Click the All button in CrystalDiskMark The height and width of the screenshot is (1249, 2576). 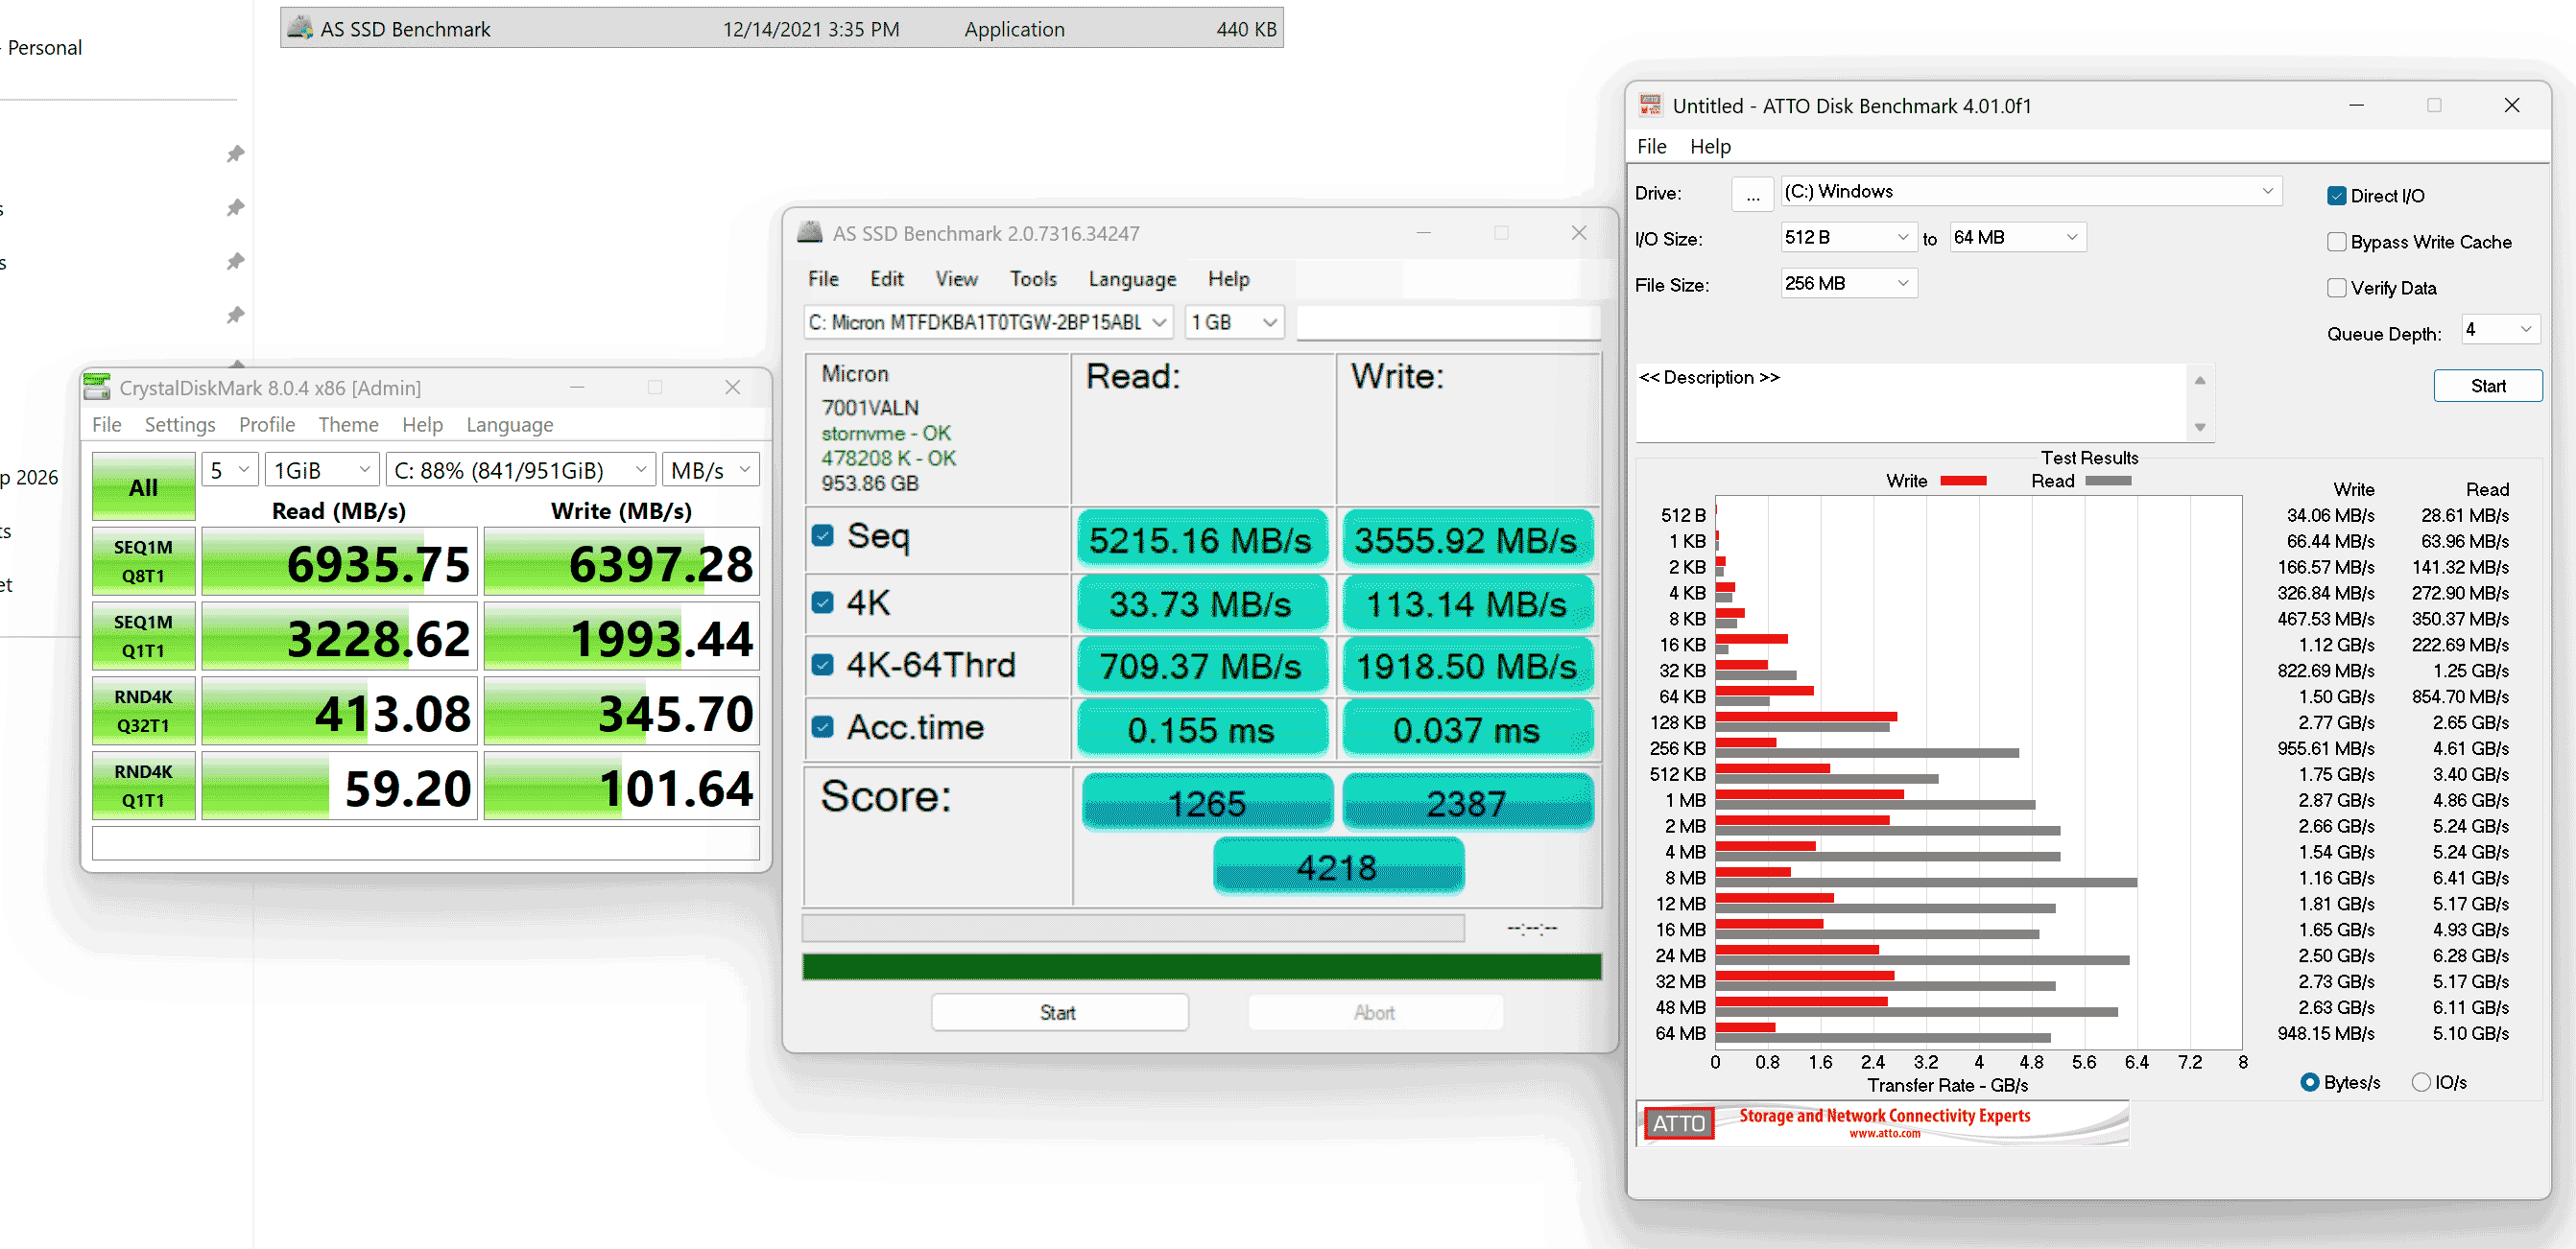143,486
